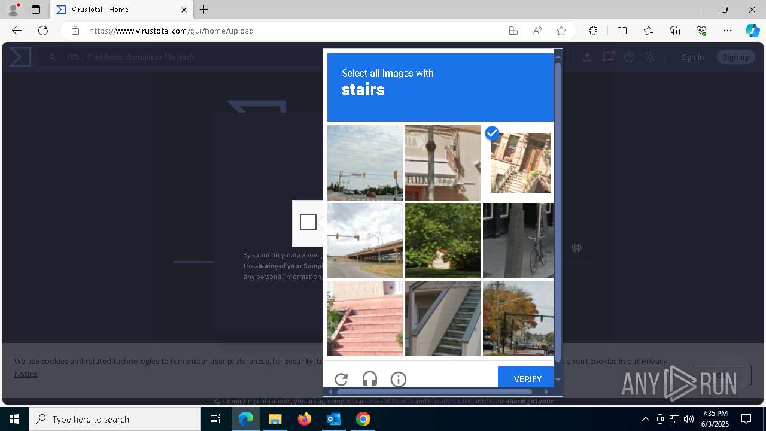Open the captcha help info icon
The height and width of the screenshot is (431, 766).
click(399, 379)
